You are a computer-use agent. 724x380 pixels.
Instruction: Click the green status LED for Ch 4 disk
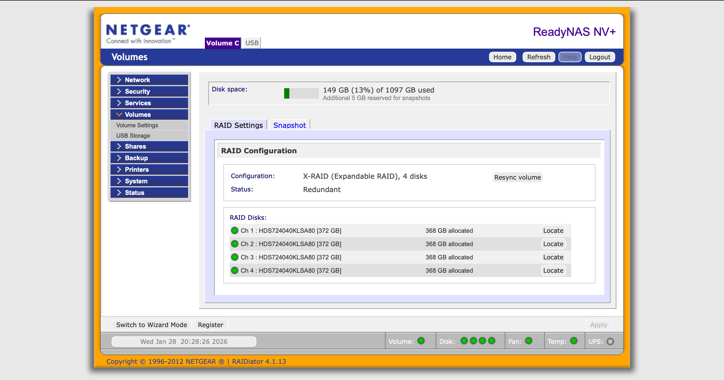tap(234, 270)
